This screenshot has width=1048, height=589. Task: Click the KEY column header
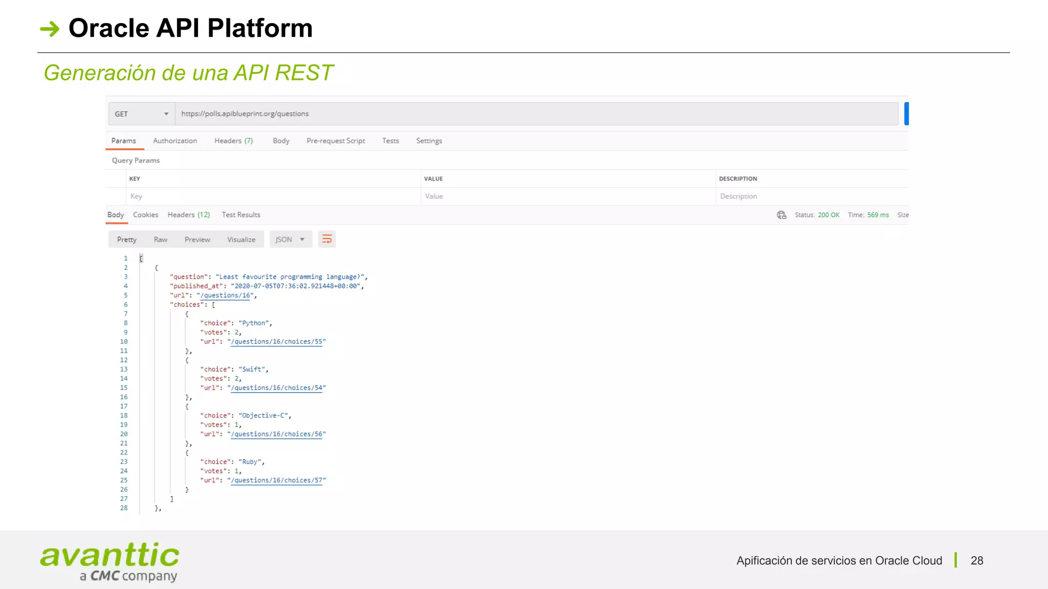tap(135, 178)
